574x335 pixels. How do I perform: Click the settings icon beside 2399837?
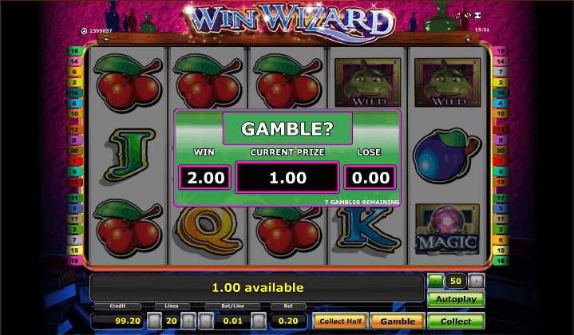tap(84, 31)
